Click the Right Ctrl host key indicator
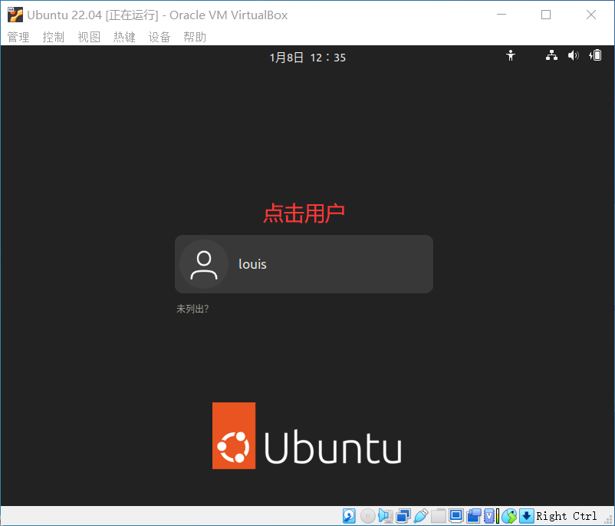Screen dimensions: 615x526 tap(565, 515)
